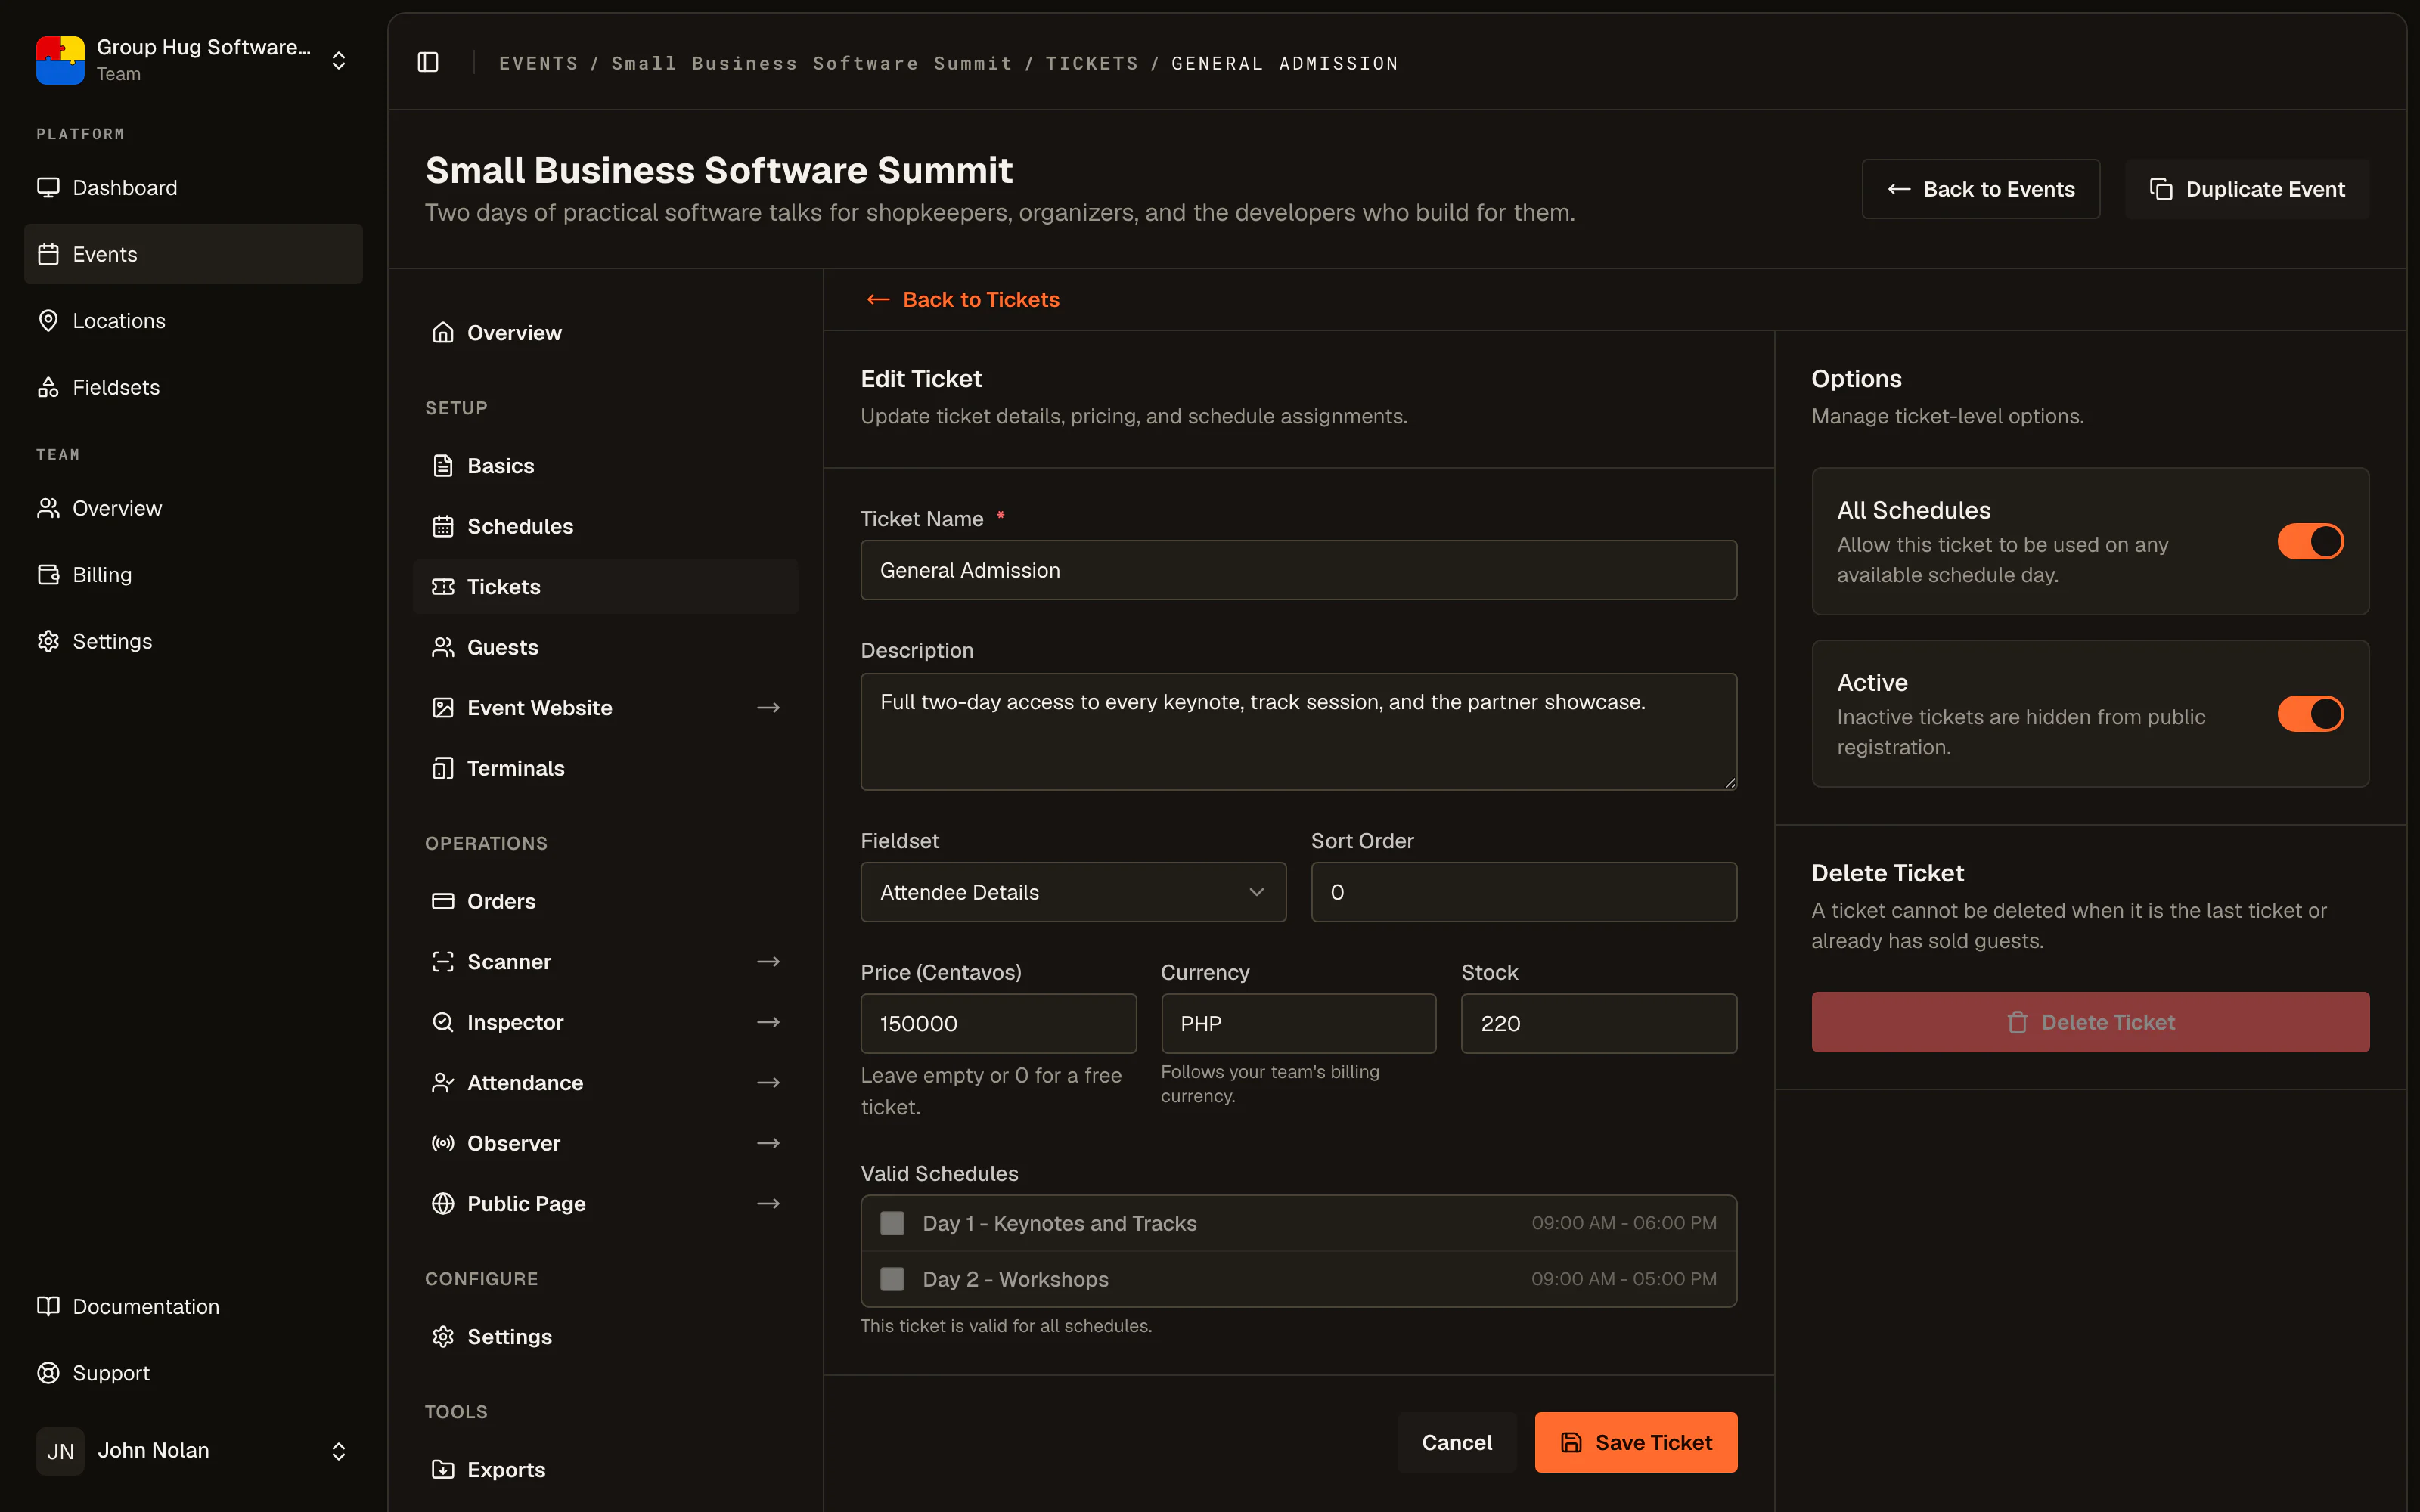The image size is (2420, 1512).
Task: Click the Price (Centavos) field
Action: click(x=998, y=1023)
